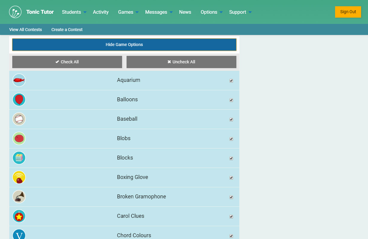Open the Games dropdown menu

point(128,12)
